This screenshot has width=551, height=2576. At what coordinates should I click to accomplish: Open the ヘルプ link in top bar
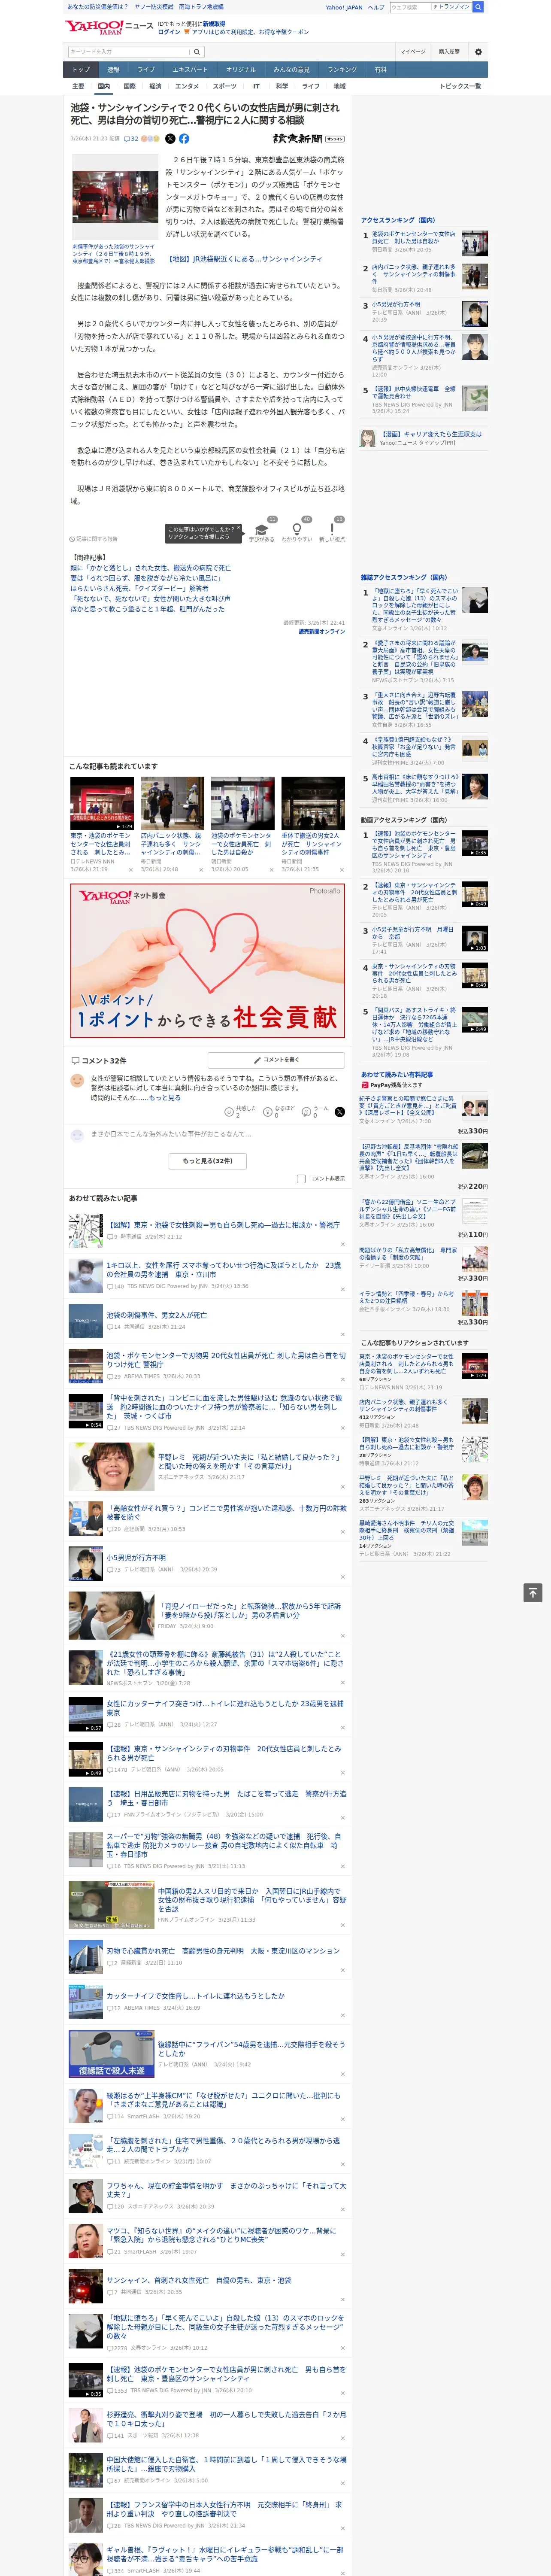[x=376, y=7]
